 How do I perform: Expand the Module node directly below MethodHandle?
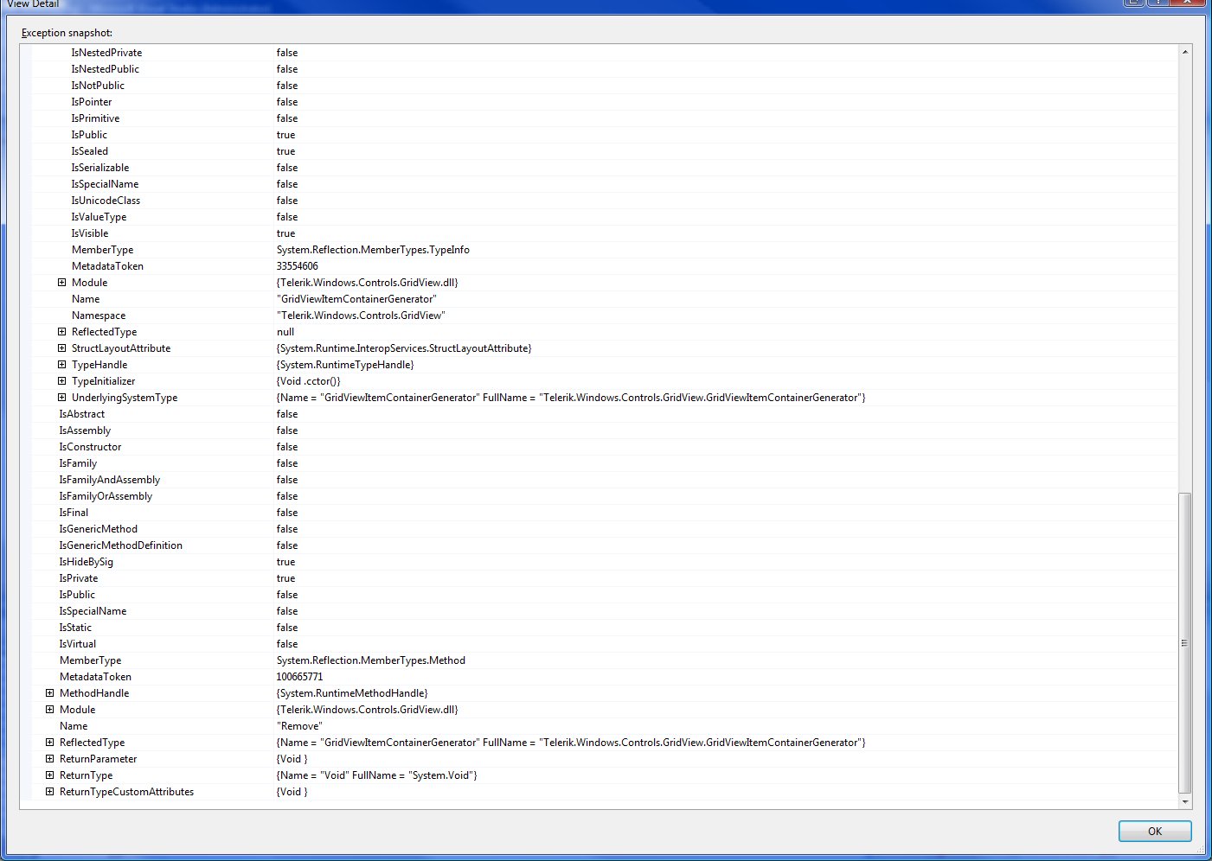(x=49, y=710)
